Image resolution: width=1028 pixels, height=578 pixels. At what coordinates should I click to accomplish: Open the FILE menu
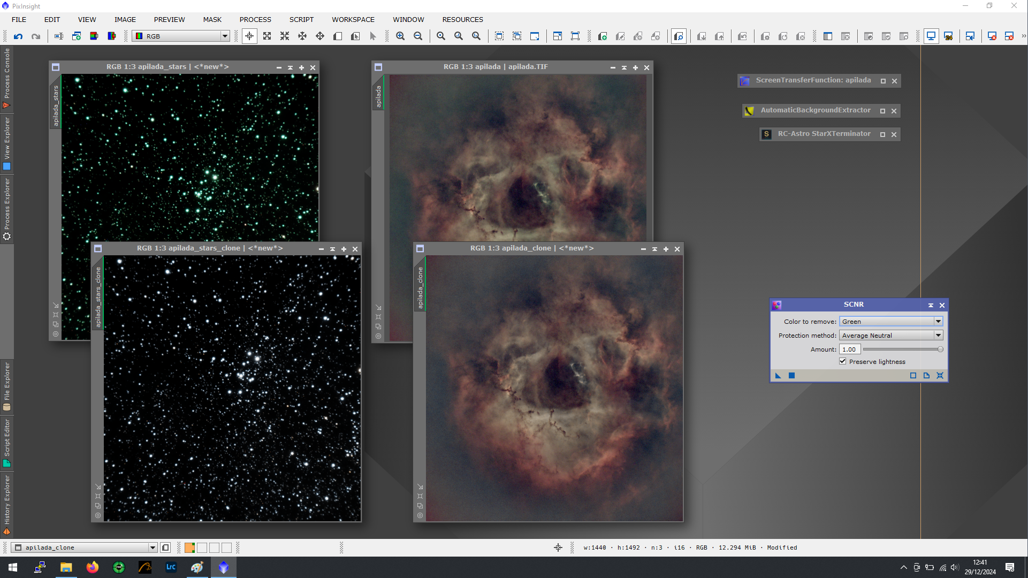[19, 19]
